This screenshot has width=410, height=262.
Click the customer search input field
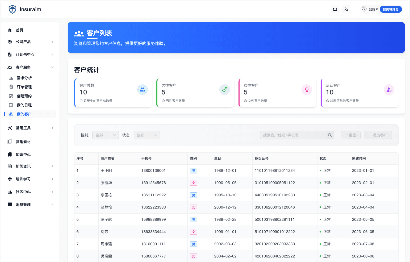pyautogui.click(x=292, y=135)
